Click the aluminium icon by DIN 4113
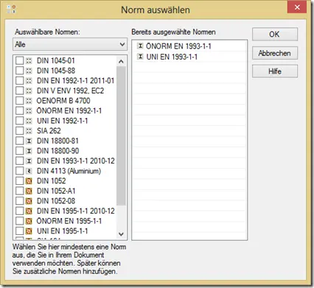Screen dimensions: 314x288 29,171
